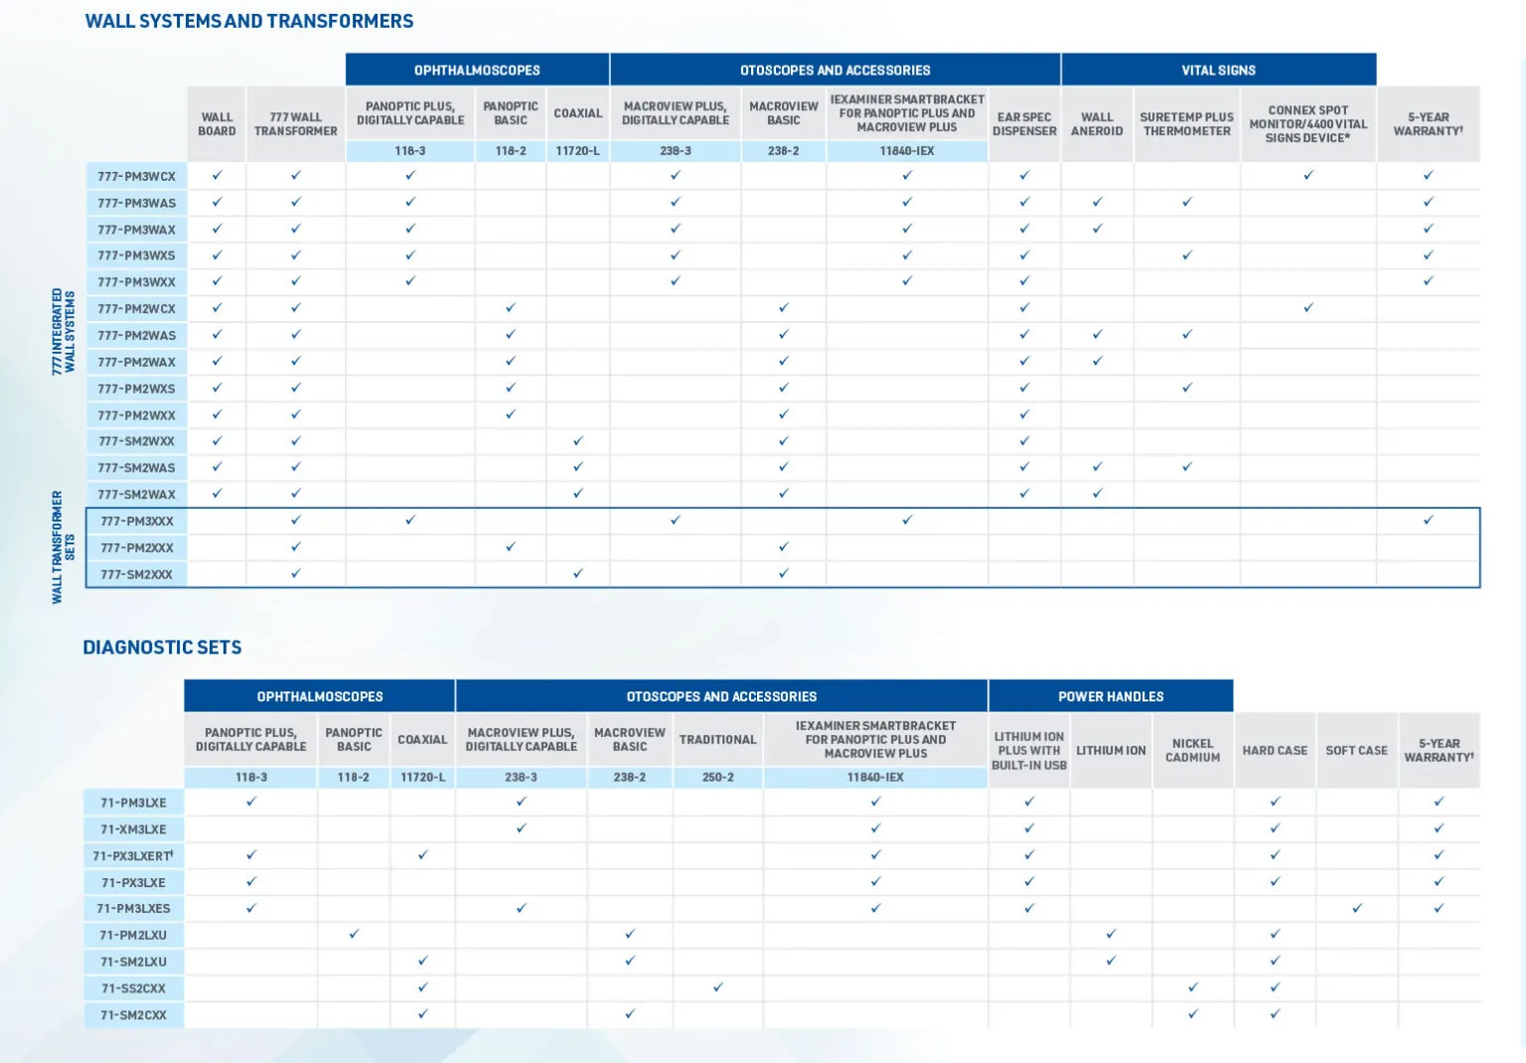Select row label '71-PX3LXE'
Viewport: 1526px width, 1063px height.
tap(133, 882)
